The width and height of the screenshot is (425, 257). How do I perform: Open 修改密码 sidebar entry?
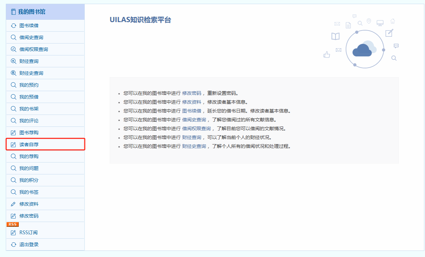pos(45,216)
